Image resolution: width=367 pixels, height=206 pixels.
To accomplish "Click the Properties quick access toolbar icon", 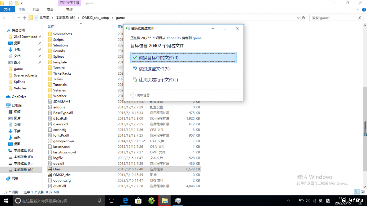I will click(x=11, y=3).
